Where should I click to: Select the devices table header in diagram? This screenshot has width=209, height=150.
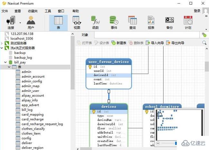coord(109,107)
